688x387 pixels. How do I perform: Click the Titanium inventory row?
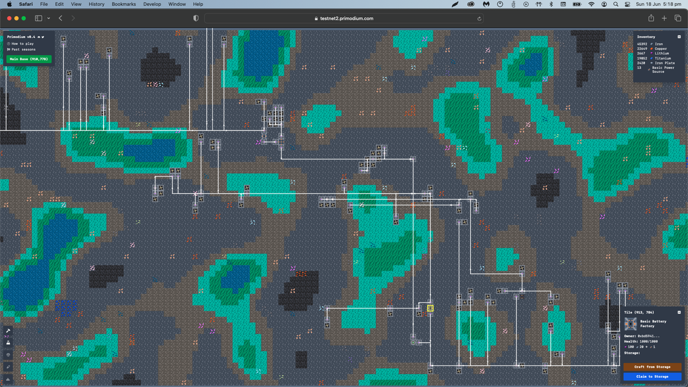tap(654, 58)
